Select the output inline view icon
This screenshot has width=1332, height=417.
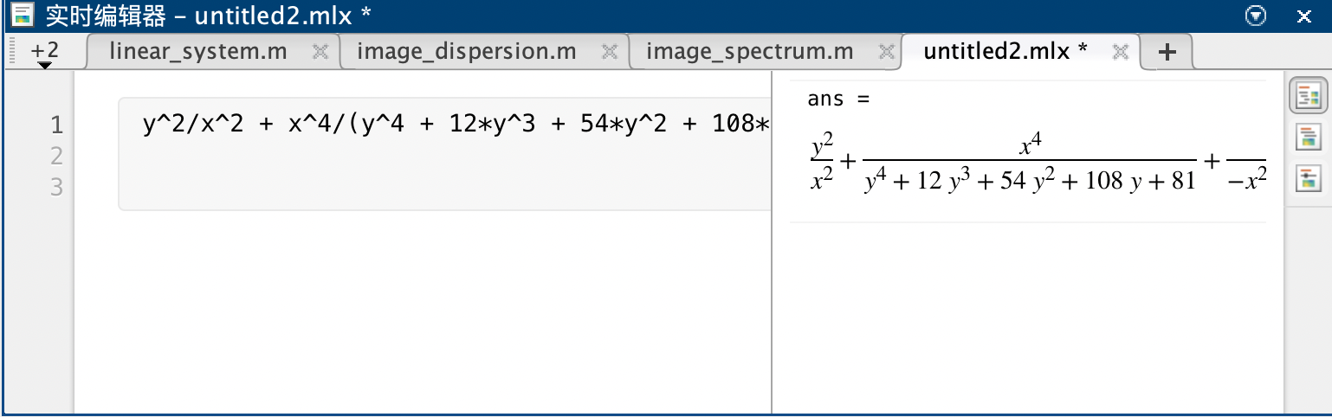(x=1309, y=137)
